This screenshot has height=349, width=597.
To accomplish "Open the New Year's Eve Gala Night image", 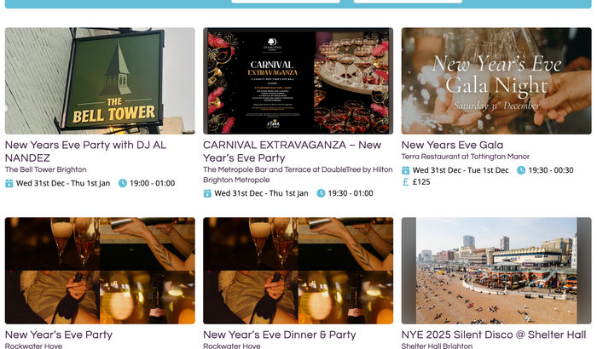I will point(496,81).
